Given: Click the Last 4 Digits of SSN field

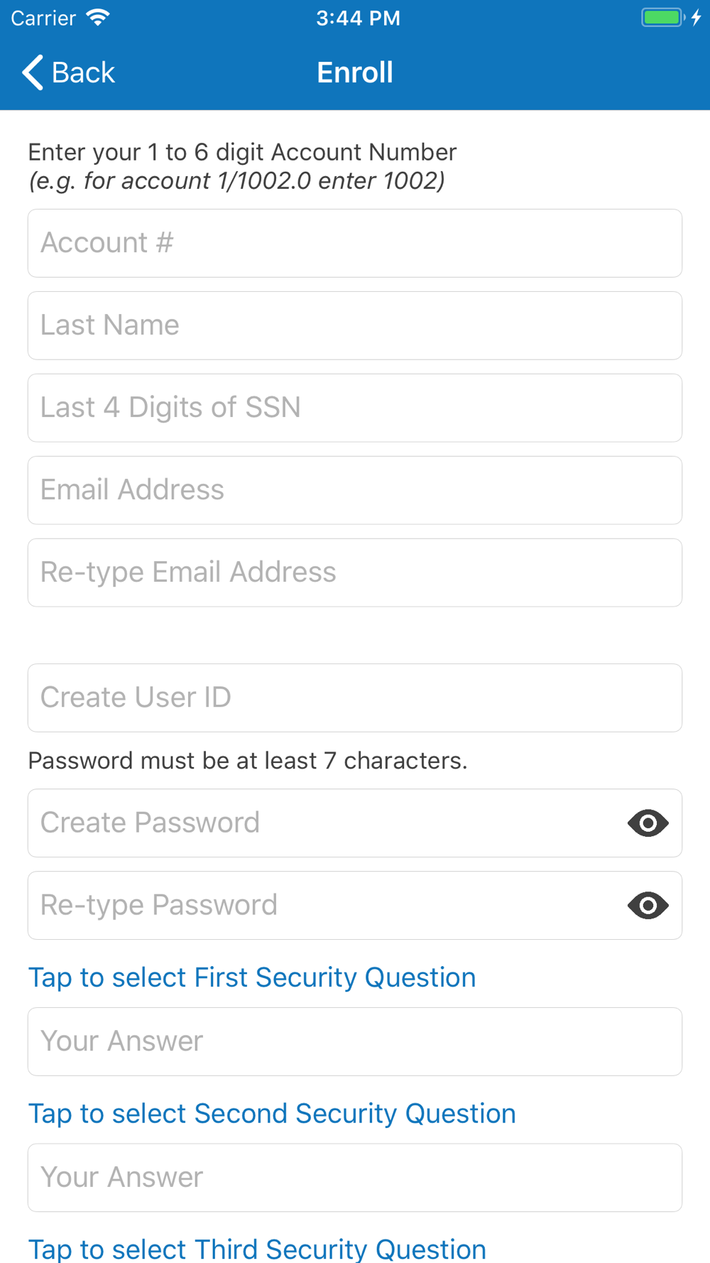Looking at the screenshot, I should [355, 408].
